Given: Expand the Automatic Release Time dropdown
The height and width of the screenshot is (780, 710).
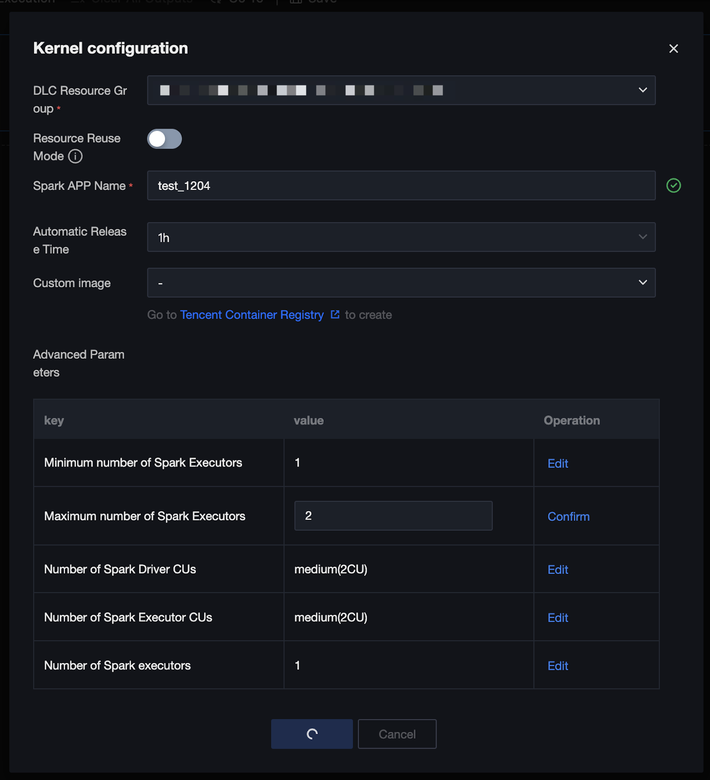Looking at the screenshot, I should point(401,237).
